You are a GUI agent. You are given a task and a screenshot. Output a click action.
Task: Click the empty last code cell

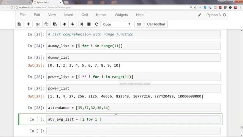click(133, 131)
